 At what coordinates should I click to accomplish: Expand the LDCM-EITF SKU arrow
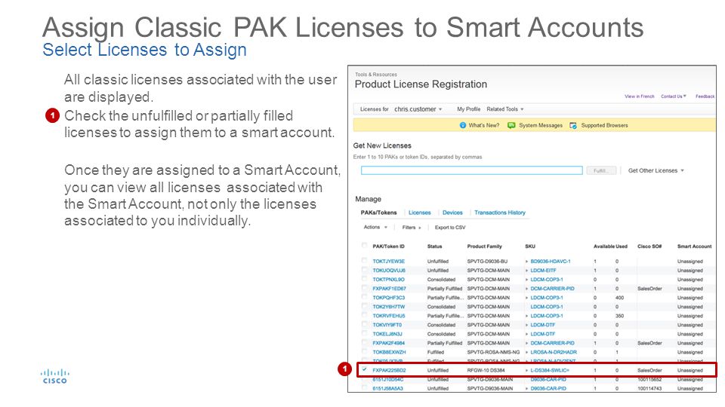tap(526, 271)
